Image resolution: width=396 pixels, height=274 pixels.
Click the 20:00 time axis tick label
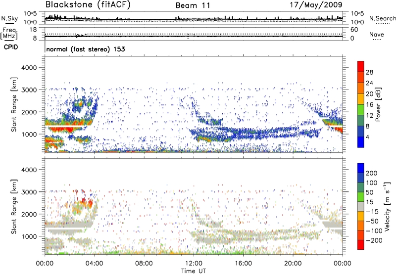[293, 264]
